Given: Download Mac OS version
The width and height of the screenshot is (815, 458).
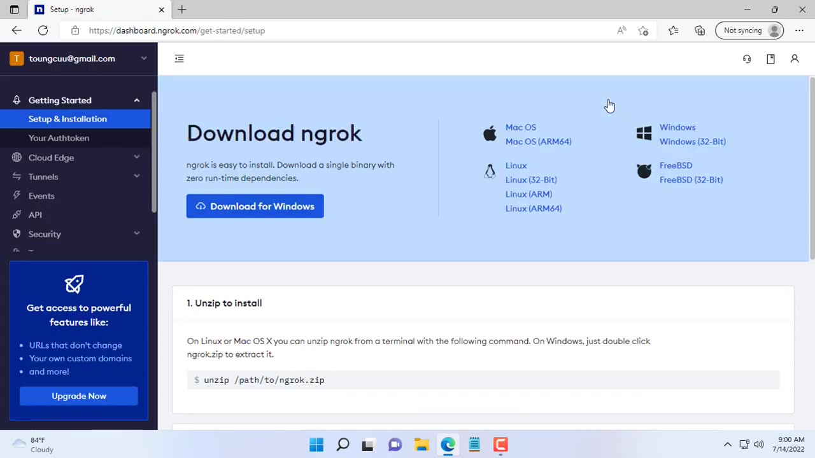Looking at the screenshot, I should point(521,127).
